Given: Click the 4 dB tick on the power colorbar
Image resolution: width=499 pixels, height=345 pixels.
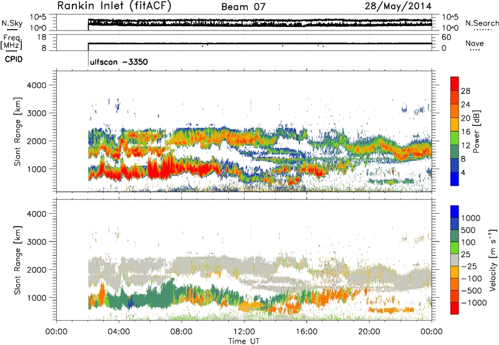Looking at the screenshot, I should click(x=463, y=172).
